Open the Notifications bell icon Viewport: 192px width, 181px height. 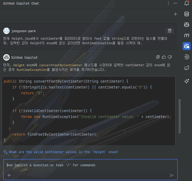[187, 3]
